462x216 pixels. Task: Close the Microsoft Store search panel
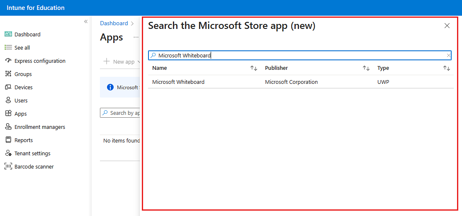(x=447, y=26)
